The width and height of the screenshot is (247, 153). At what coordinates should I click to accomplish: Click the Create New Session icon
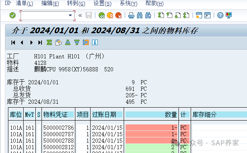[x=199, y=16]
